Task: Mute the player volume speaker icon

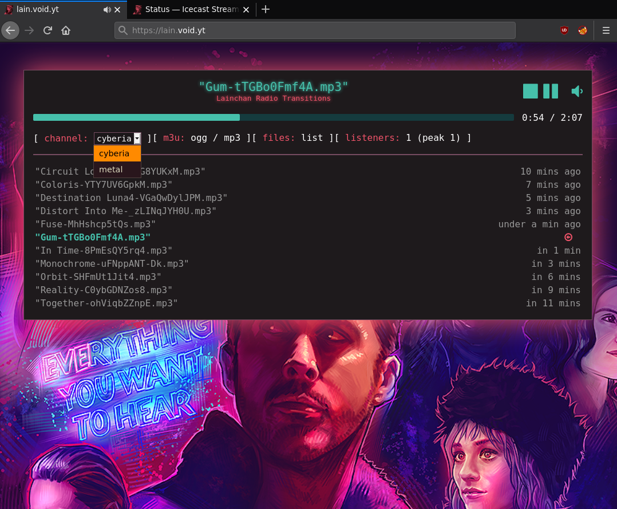Action: tap(576, 92)
